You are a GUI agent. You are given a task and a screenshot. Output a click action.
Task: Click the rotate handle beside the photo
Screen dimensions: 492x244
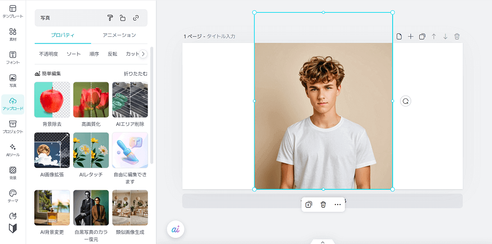point(405,101)
